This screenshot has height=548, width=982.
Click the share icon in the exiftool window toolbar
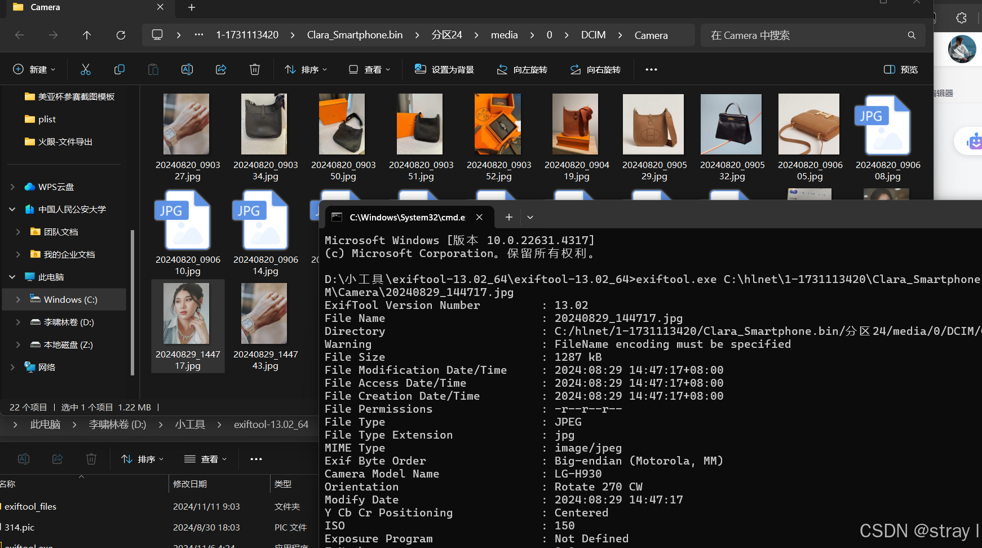[x=57, y=459]
